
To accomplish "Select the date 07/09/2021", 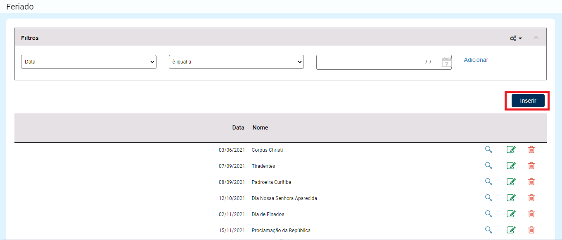I will click(232, 166).
